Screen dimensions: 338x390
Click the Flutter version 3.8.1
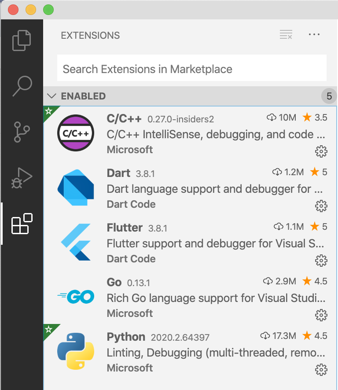(158, 228)
